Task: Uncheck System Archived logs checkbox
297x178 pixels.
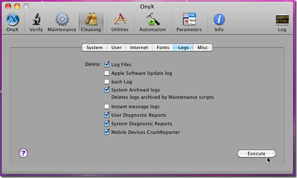Action: point(106,90)
